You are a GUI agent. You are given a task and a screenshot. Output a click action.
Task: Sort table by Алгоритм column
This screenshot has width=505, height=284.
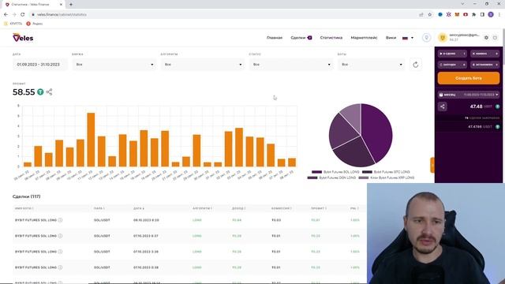(202, 208)
